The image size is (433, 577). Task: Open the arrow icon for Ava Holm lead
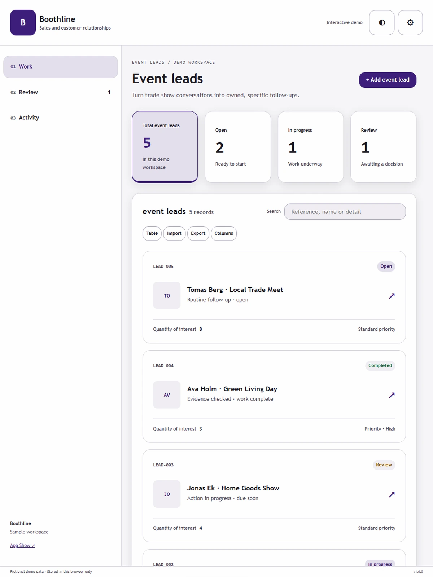tap(392, 395)
